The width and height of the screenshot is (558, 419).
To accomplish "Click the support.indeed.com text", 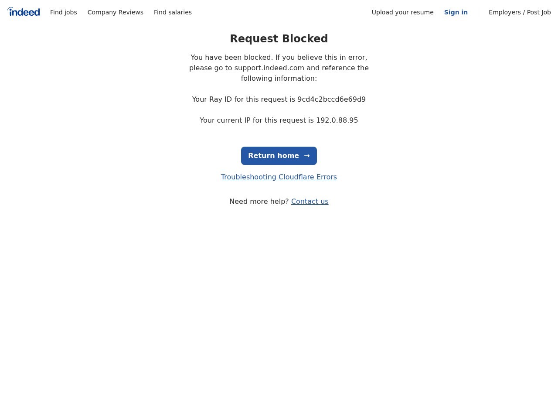I will (269, 68).
